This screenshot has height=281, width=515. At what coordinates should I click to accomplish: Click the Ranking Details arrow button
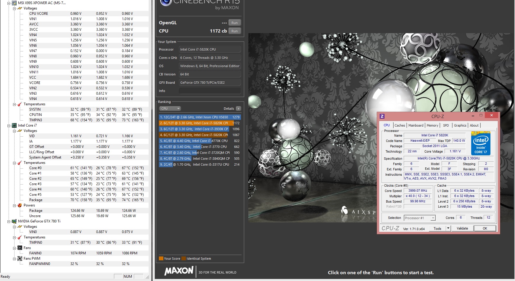pos(239,109)
